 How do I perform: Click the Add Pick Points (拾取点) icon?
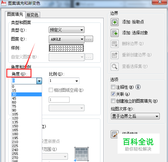pyautogui.click(x=115, y=22)
